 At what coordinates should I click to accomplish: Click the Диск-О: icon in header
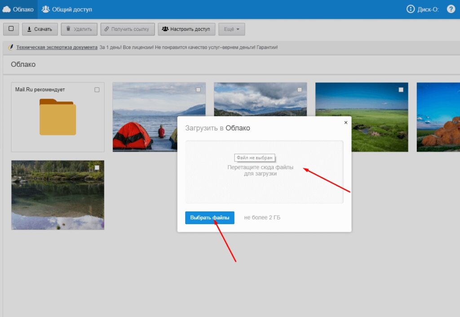pyautogui.click(x=411, y=9)
